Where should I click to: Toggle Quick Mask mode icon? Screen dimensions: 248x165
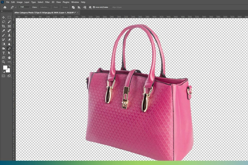(x=4, y=76)
